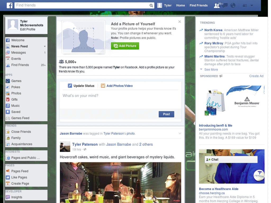Open North Korea trending topic

click(x=213, y=30)
